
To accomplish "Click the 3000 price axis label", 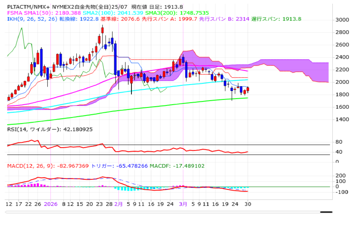I will tap(342, 20).
